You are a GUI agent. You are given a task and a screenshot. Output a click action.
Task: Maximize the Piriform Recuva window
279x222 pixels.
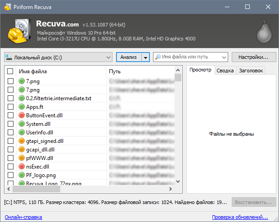pos(247,7)
